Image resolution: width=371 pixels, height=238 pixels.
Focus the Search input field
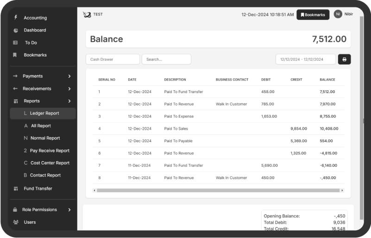point(166,59)
